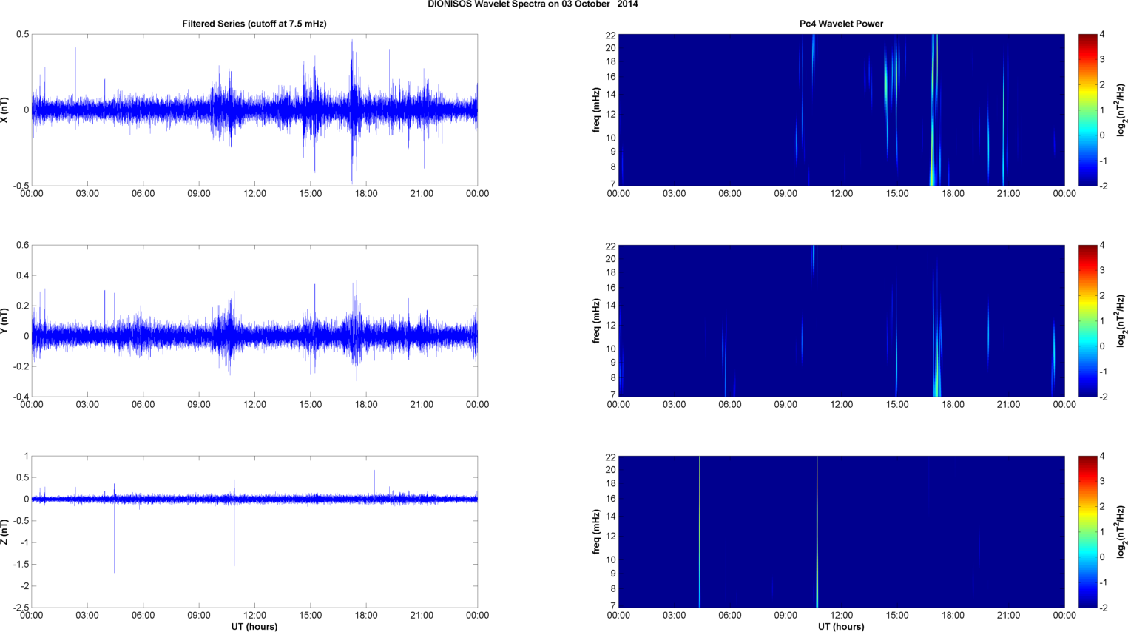Screen dimensions: 1128x632
Task: Click the bright orange vertical streak in the bottom spectrogram
Action: (x=817, y=531)
